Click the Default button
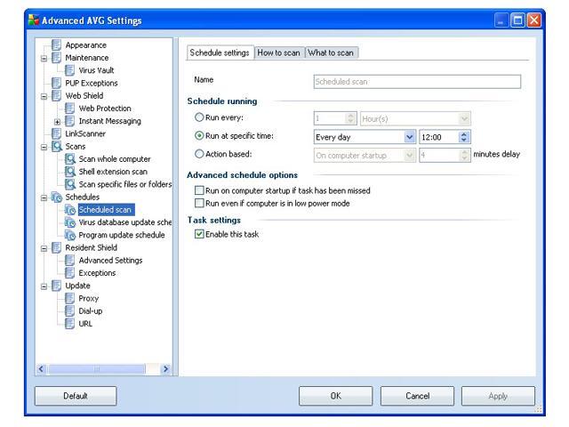This screenshot has width=569, height=427. 76,396
